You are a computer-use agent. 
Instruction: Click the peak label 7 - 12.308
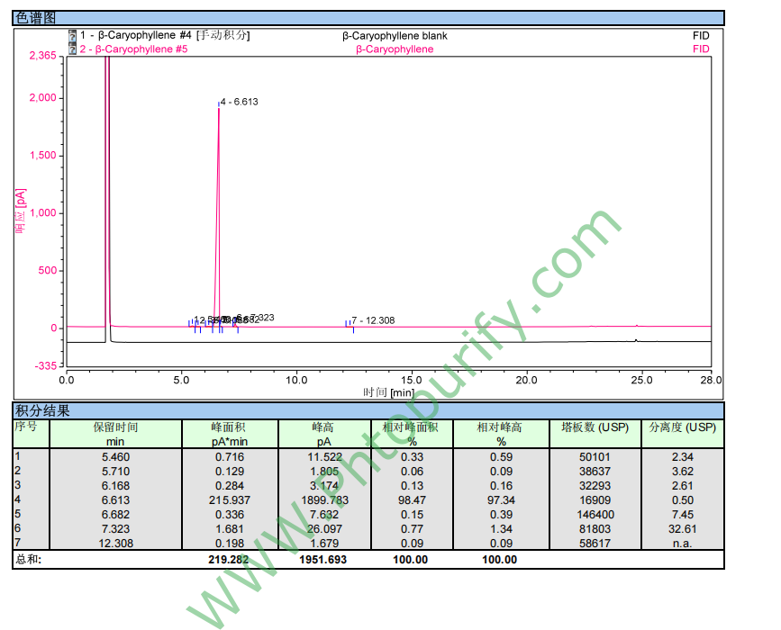click(373, 320)
